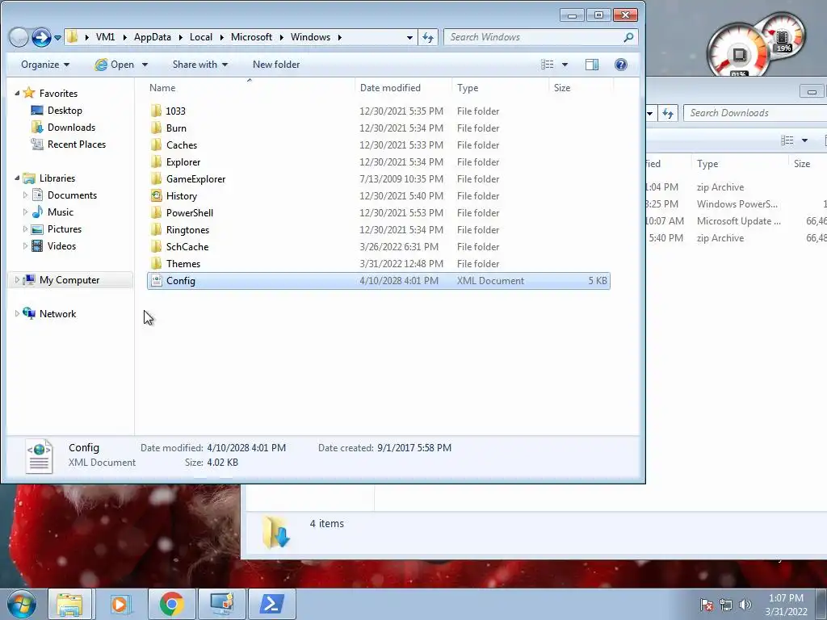
Task: Open the address bar history dropdown
Action: pos(409,37)
